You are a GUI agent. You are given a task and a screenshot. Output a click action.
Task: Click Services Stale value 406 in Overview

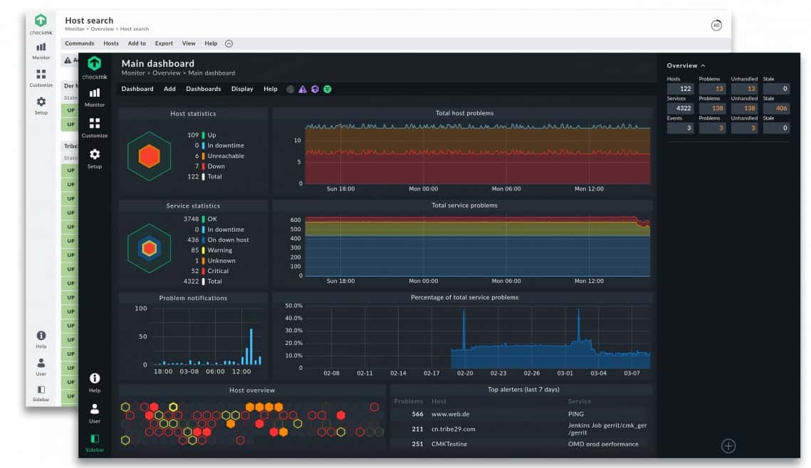click(776, 109)
